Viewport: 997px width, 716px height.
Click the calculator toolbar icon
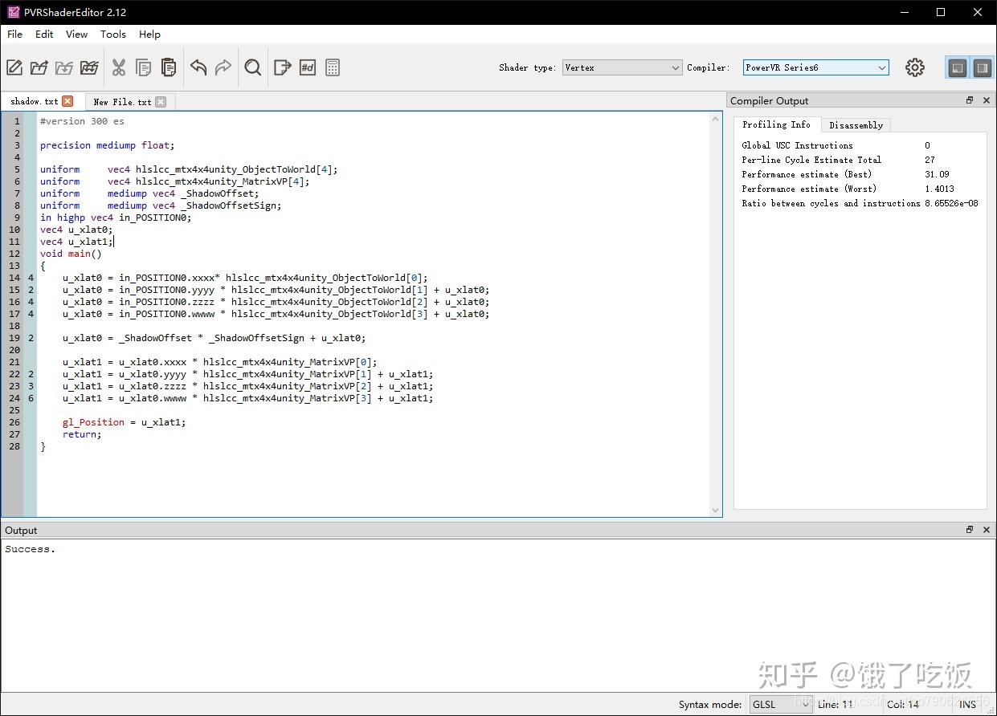coord(333,67)
